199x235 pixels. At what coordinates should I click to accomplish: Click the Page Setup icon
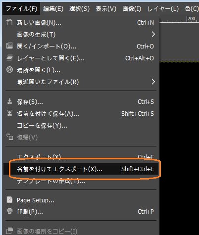click(x=9, y=200)
